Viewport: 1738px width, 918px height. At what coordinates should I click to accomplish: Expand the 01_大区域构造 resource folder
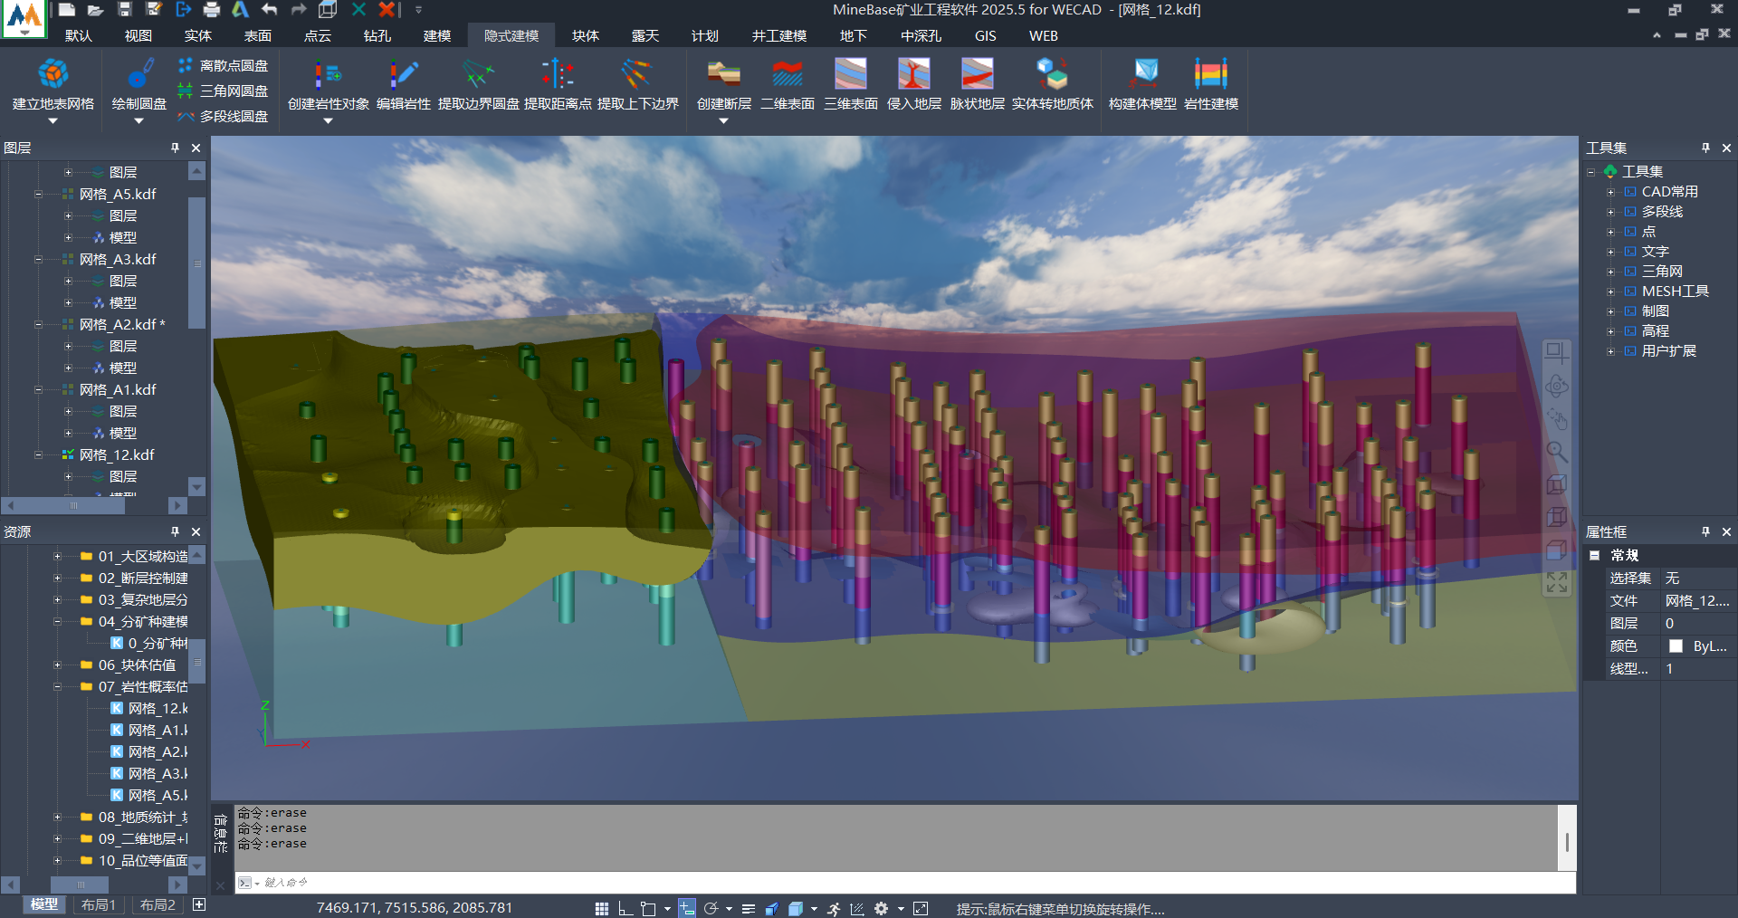tap(57, 557)
